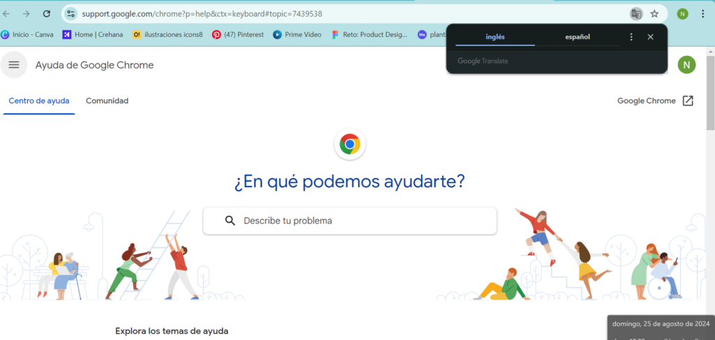The image size is (715, 340).
Task: Open Prime Video bookmark
Action: coord(297,35)
